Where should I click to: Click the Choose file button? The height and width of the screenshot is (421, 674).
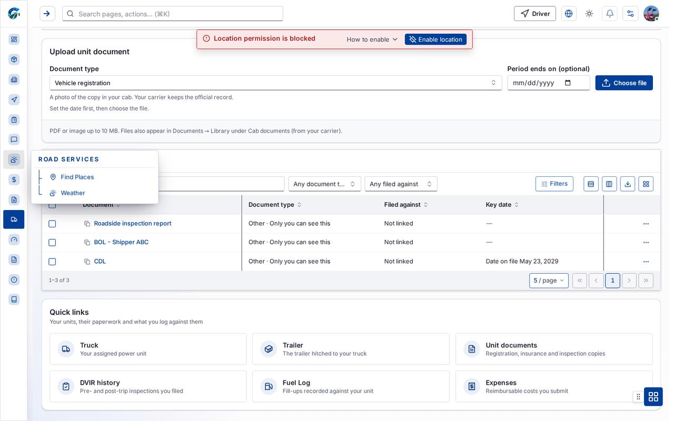[624, 83]
